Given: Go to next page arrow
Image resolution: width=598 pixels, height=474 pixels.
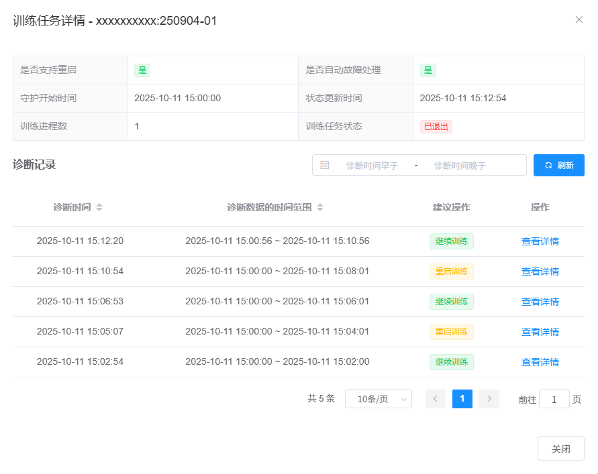Looking at the screenshot, I should [x=489, y=399].
